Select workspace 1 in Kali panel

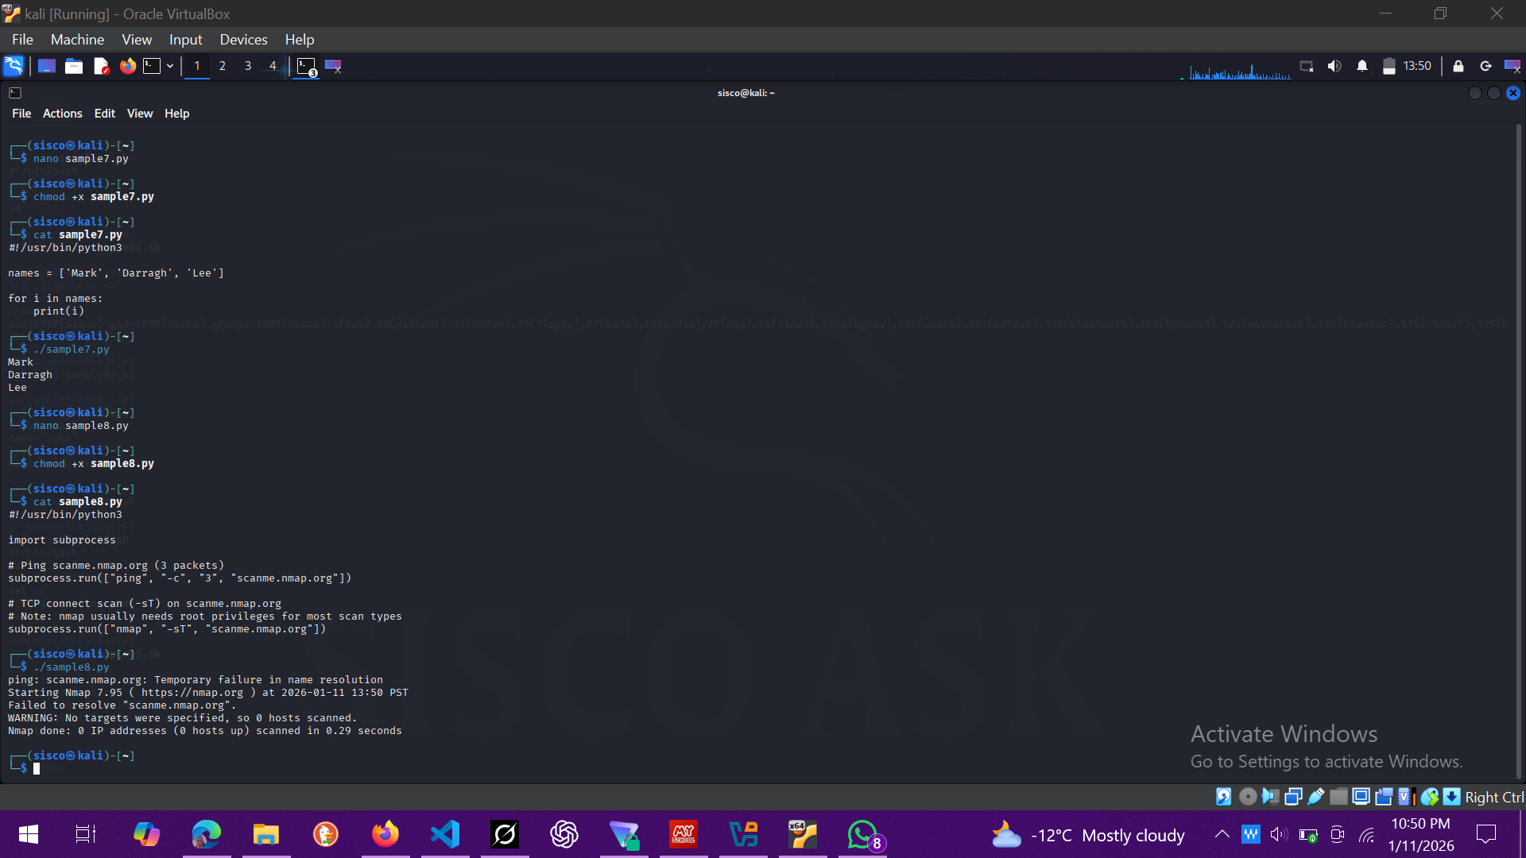(x=197, y=66)
